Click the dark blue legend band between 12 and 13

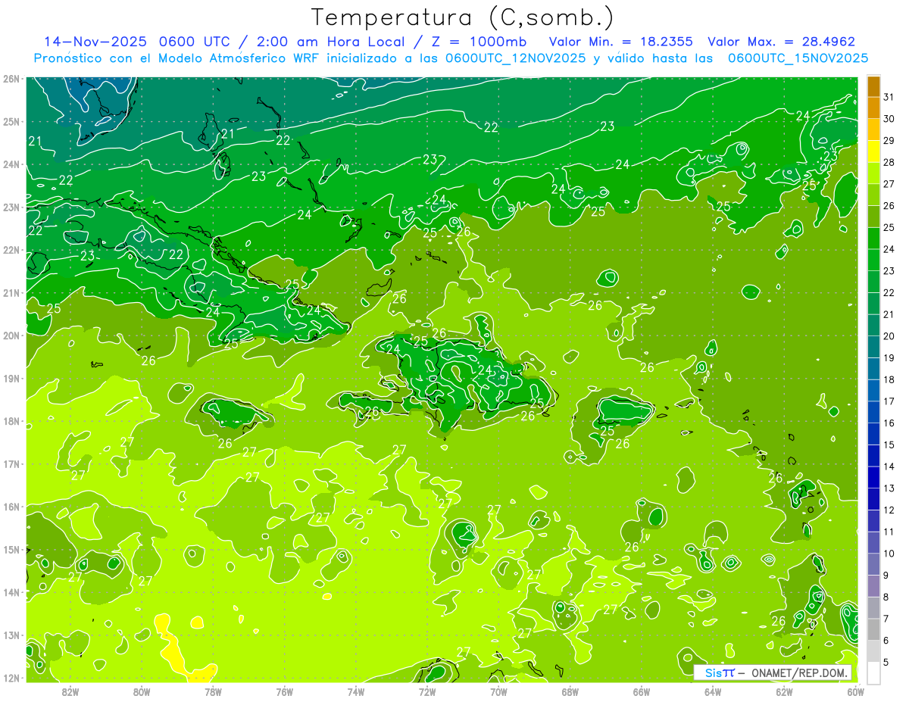point(873,499)
